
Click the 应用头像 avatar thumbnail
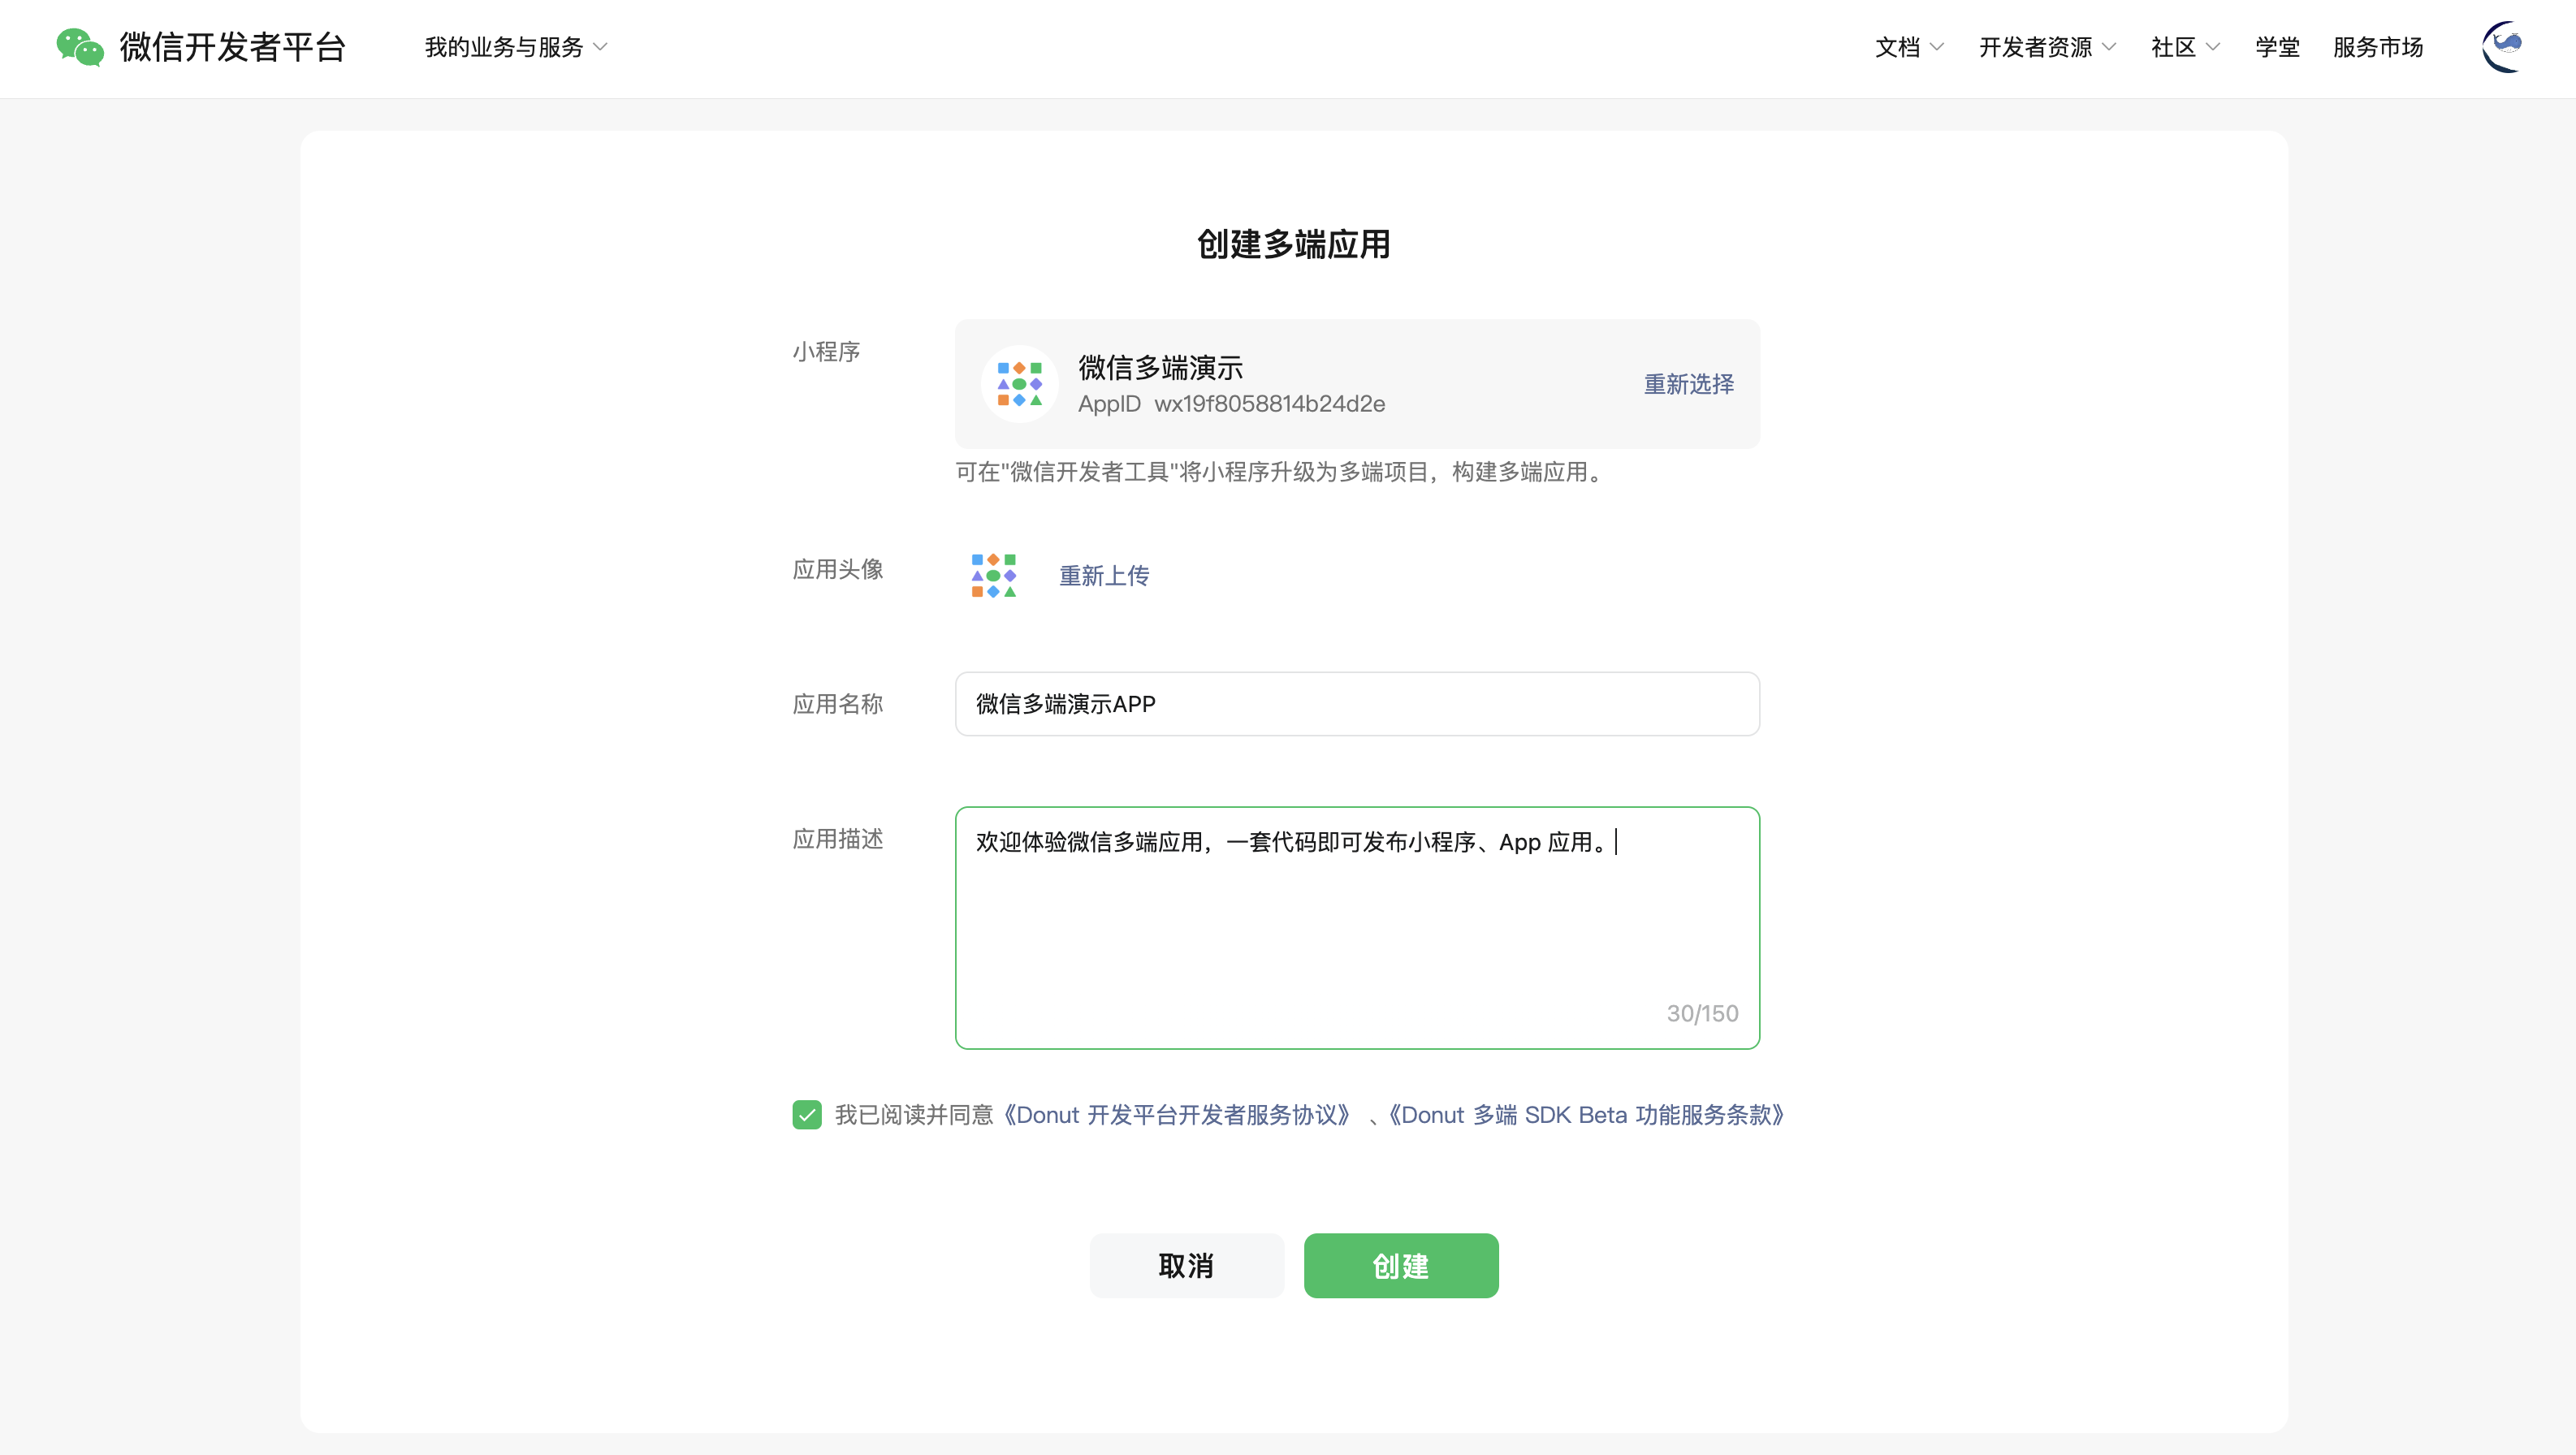(993, 575)
